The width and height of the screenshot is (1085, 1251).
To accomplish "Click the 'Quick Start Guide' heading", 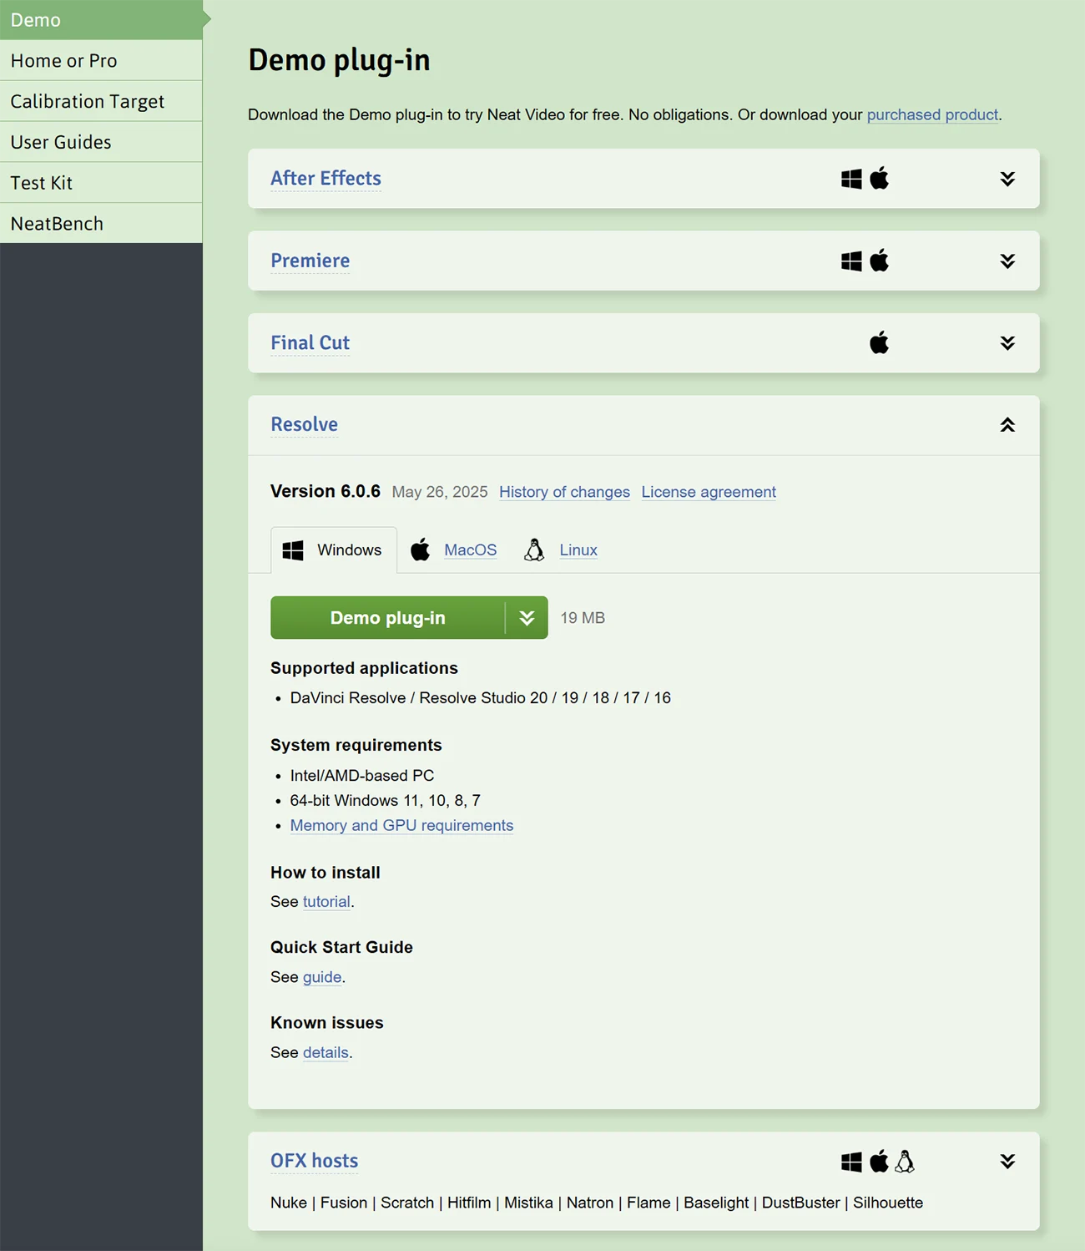I will pyautogui.click(x=341, y=947).
